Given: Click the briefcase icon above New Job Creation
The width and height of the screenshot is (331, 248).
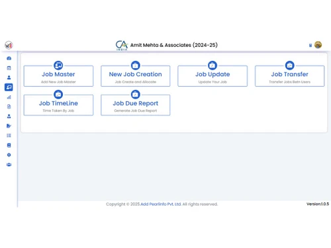Looking at the screenshot, I should (x=136, y=65).
